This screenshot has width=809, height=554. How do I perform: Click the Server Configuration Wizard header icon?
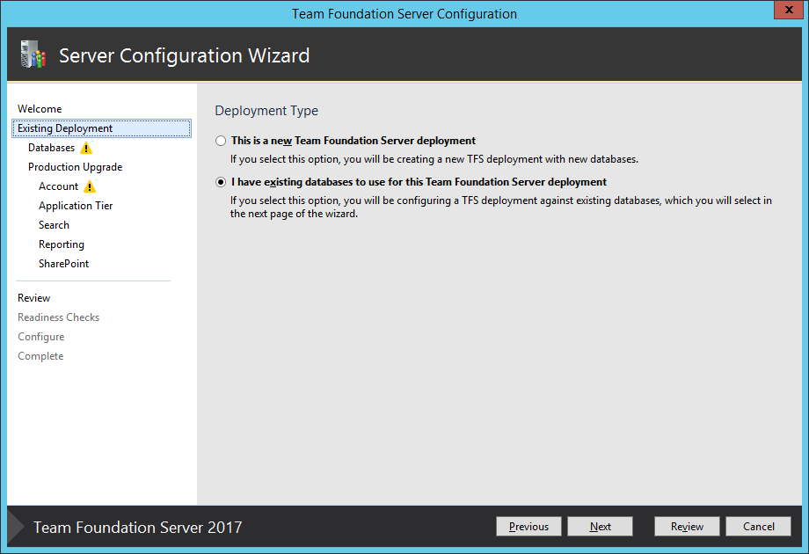(33, 55)
